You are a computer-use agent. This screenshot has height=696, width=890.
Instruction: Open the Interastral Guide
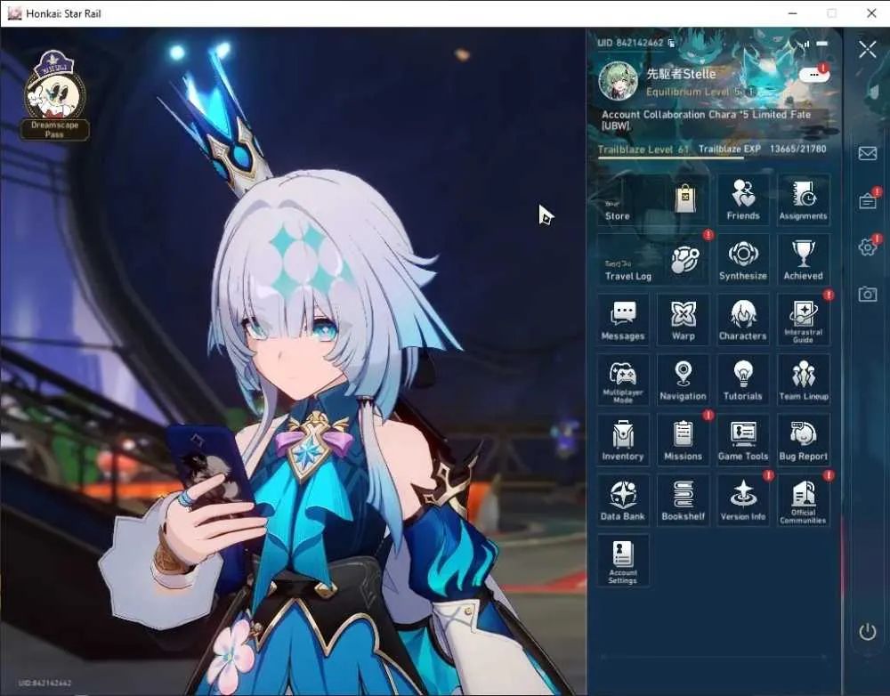[x=803, y=320]
